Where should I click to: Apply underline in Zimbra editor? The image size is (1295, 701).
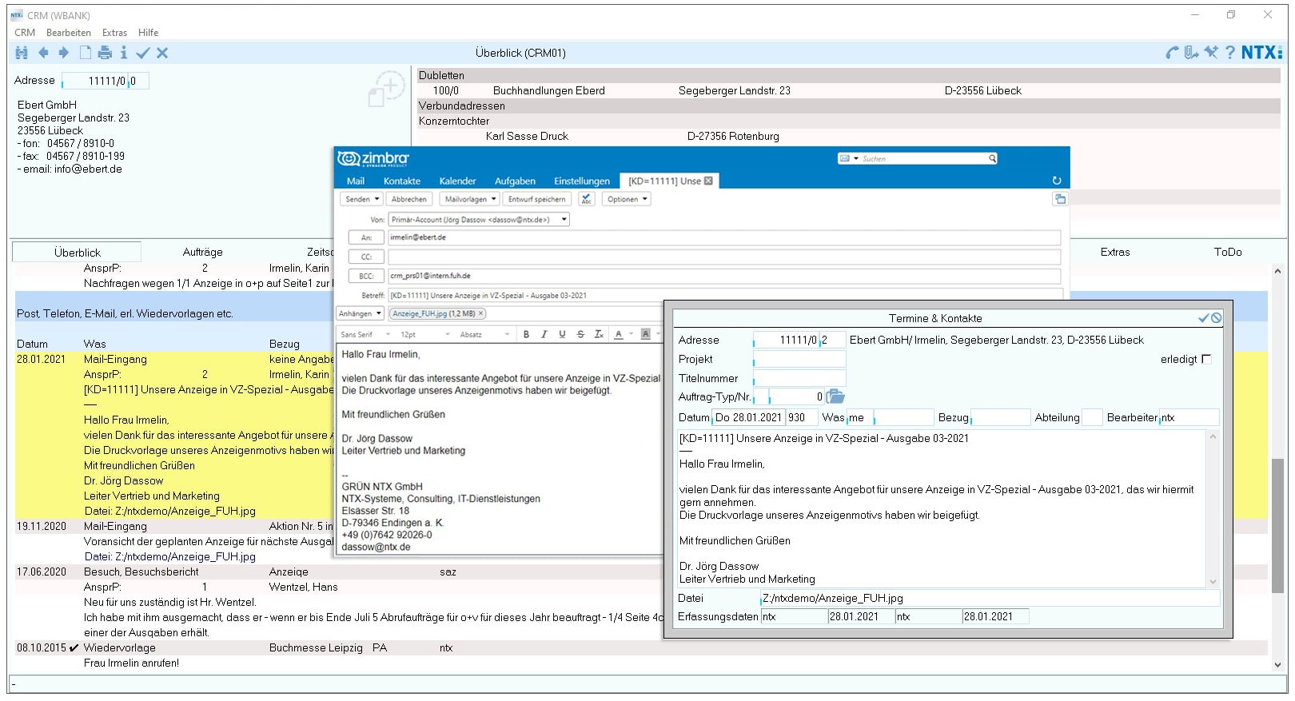pyautogui.click(x=562, y=334)
